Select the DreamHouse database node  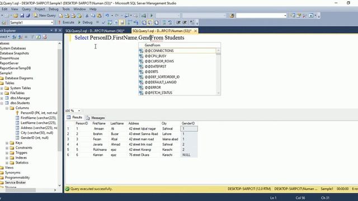pyautogui.click(x=10, y=58)
